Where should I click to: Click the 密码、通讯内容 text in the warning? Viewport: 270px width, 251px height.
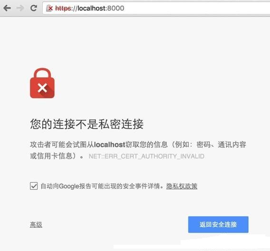click(221, 144)
